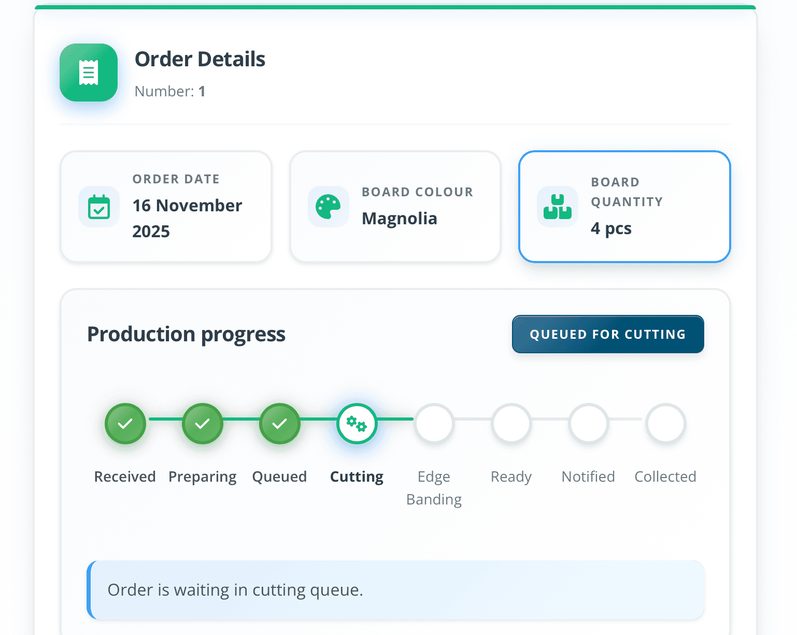Image resolution: width=797 pixels, height=635 pixels.
Task: Select the Ready progress circle
Action: point(511,424)
